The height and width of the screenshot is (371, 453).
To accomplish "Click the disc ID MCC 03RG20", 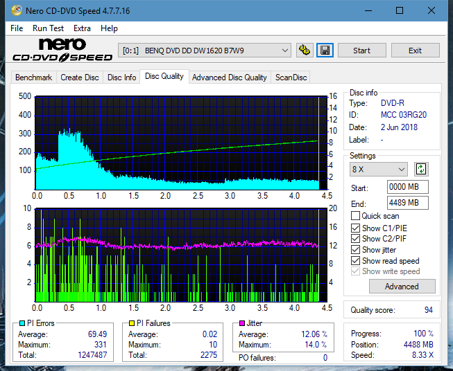I will pos(404,115).
